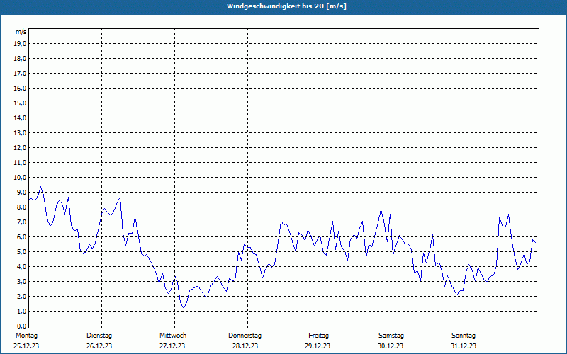Click the 9,0 y-axis value
The width and height of the screenshot is (567, 354).
(21, 192)
